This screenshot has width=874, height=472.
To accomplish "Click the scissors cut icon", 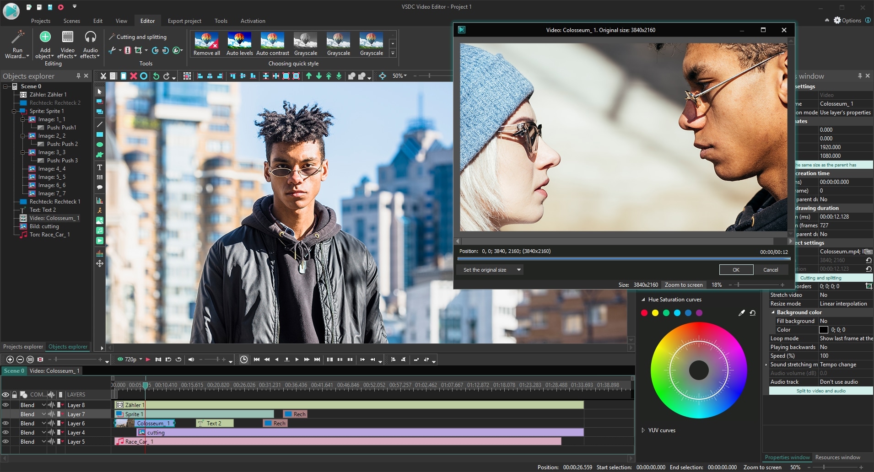I will coord(103,76).
